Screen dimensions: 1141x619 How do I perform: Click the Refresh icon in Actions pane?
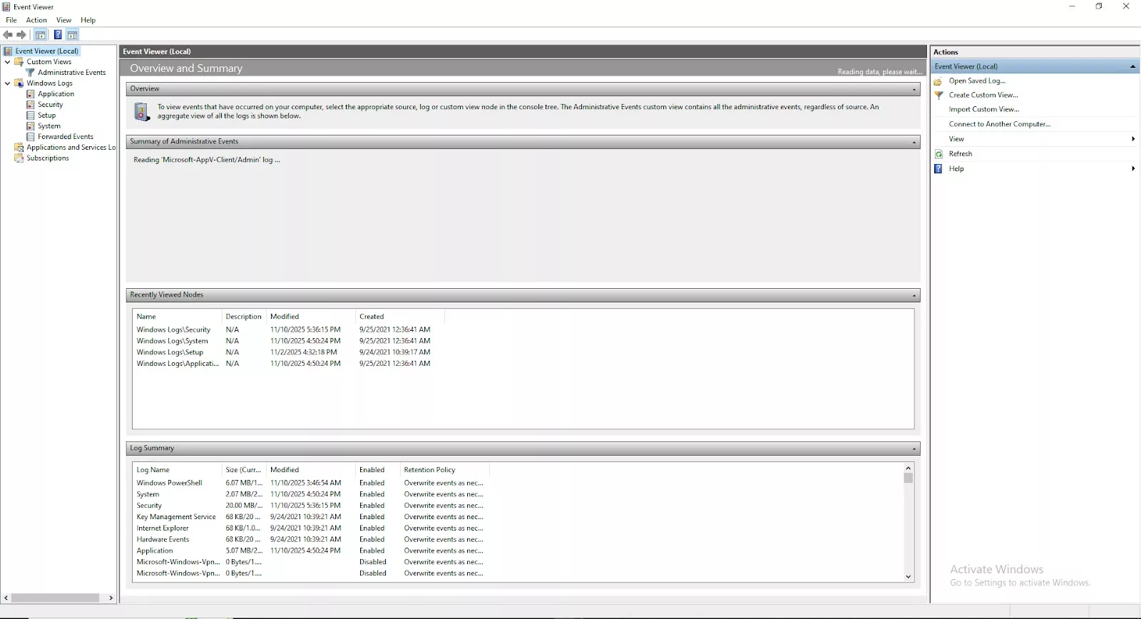(939, 154)
